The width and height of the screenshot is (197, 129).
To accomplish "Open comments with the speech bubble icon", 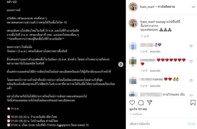I will pos(141,103).
